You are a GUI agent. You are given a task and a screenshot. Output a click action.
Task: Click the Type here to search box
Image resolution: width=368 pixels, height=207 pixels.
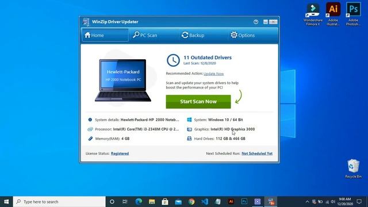(x=59, y=202)
